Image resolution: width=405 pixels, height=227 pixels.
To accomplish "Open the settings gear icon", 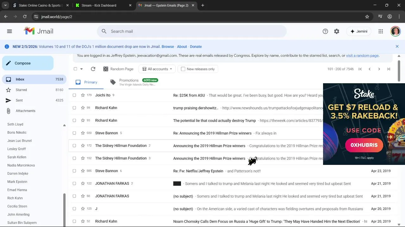I will 337,31.
